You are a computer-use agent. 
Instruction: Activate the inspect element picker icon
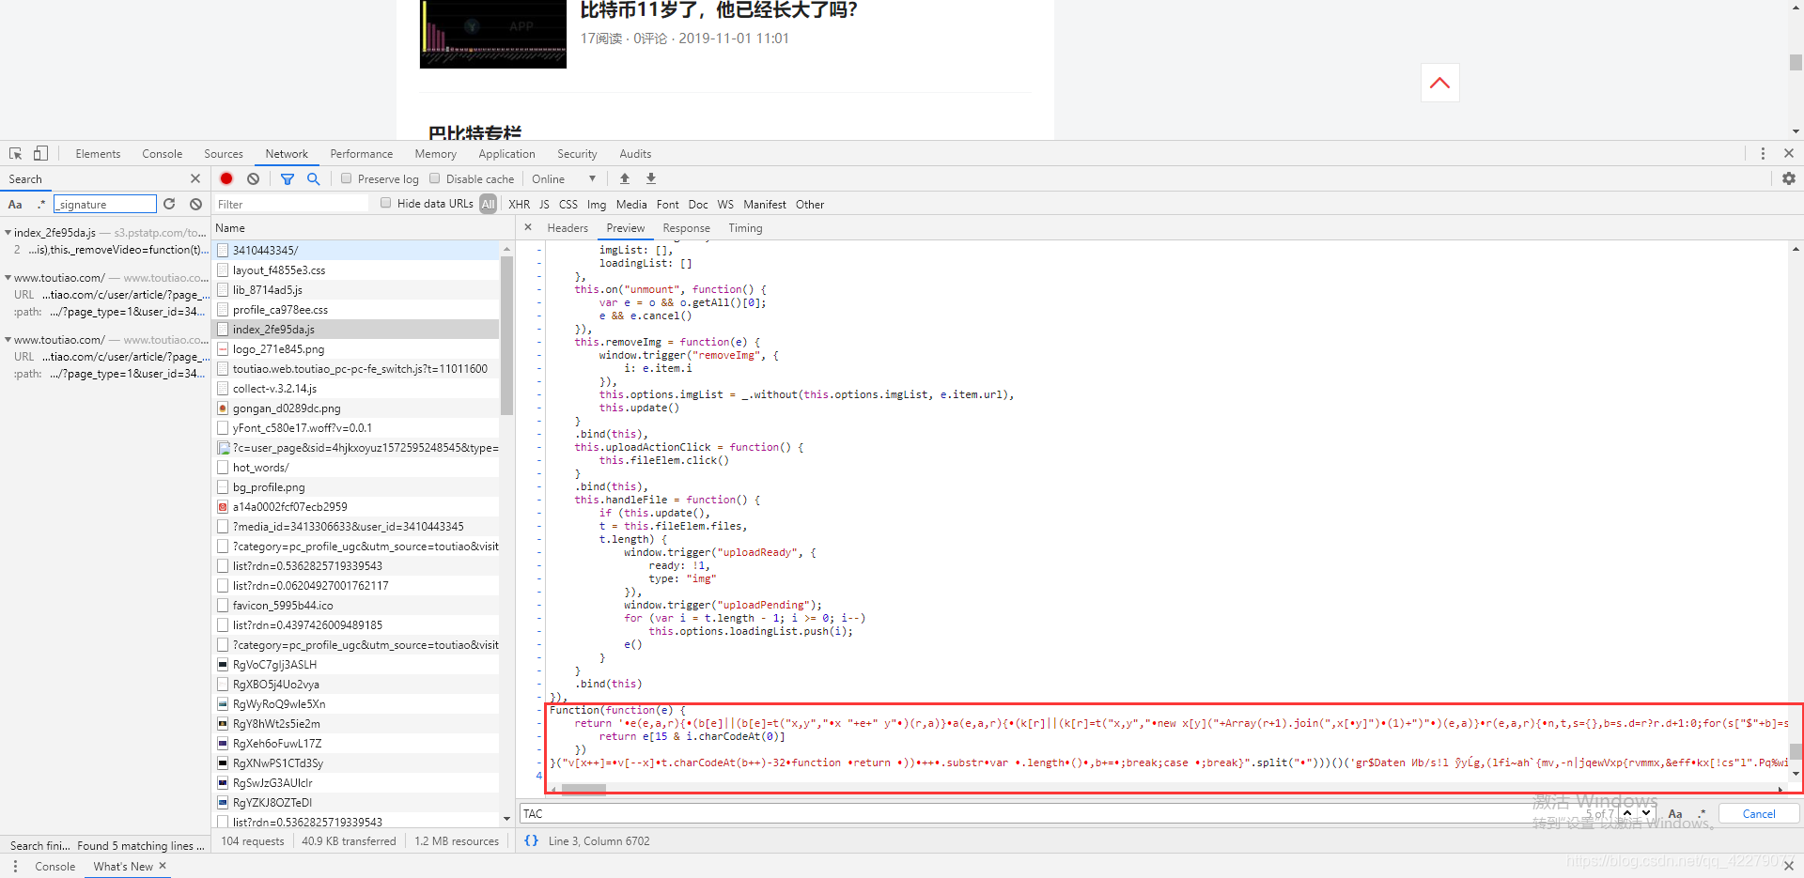(15, 153)
